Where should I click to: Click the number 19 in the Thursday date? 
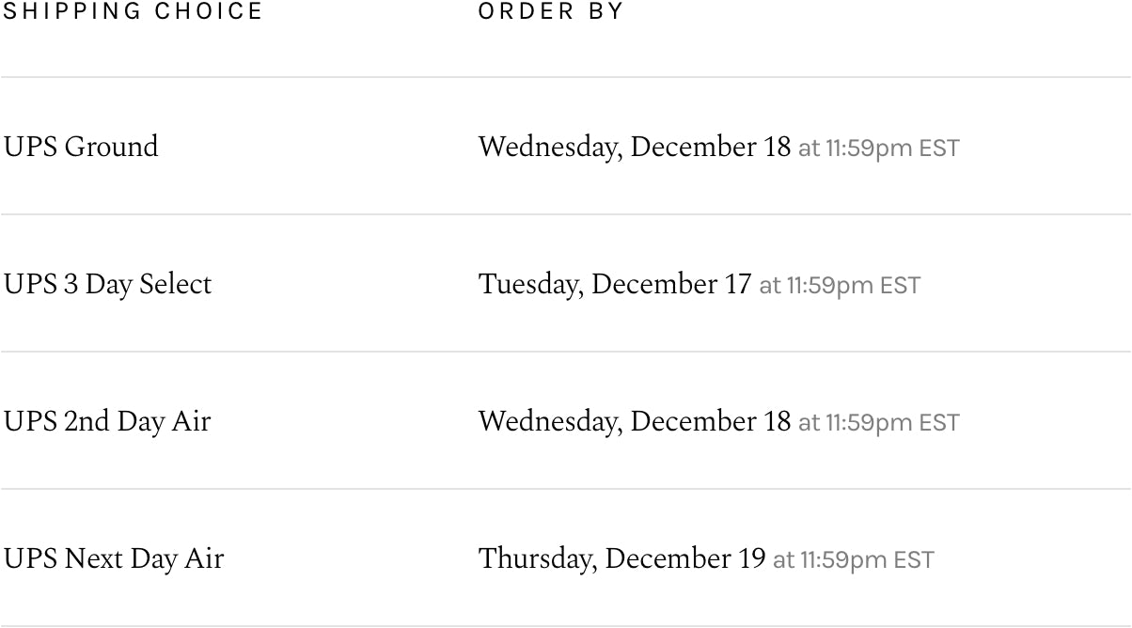tap(751, 558)
